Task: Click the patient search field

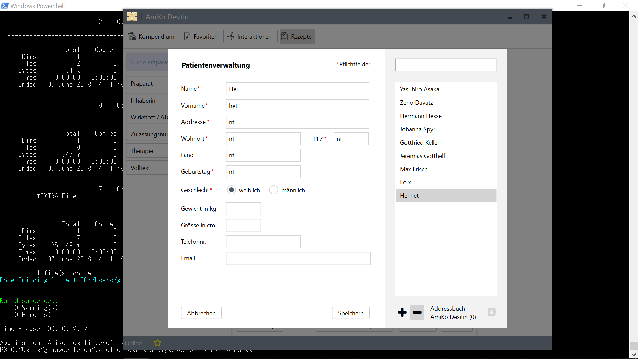Action: (446, 65)
